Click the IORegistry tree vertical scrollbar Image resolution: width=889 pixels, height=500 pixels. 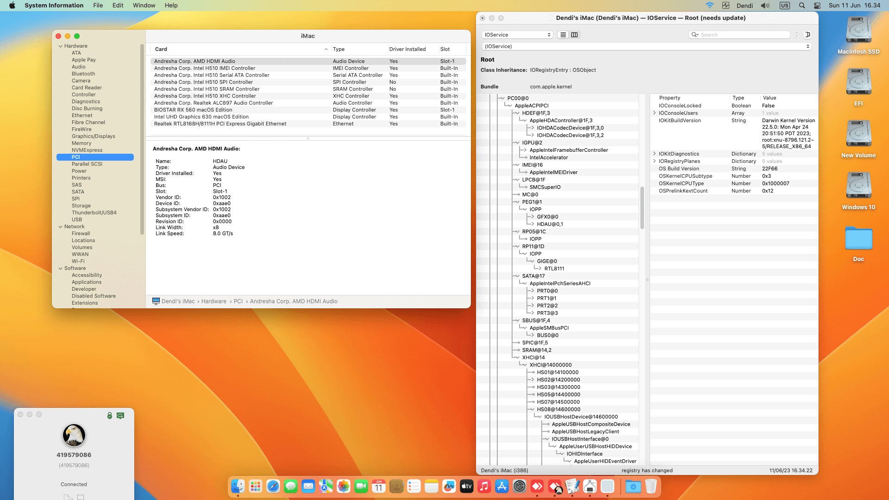pos(642,207)
